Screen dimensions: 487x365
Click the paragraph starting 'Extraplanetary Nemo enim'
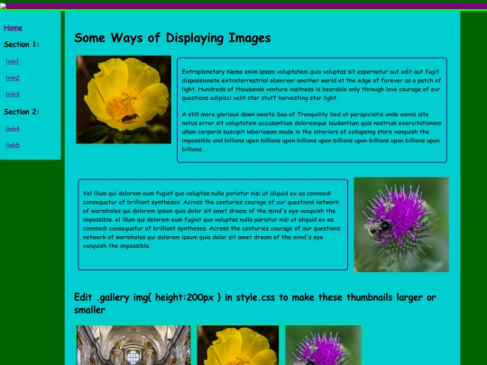tap(311, 85)
